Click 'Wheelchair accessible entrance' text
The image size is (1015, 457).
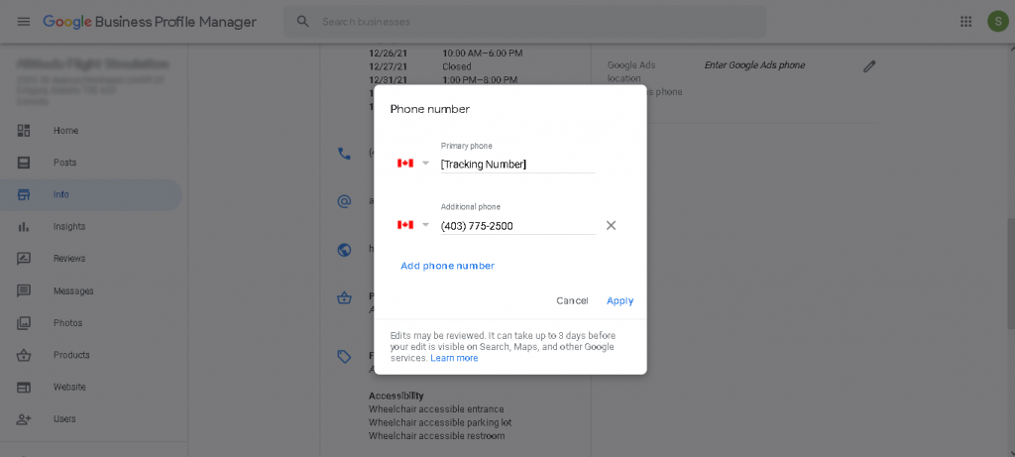(x=436, y=409)
